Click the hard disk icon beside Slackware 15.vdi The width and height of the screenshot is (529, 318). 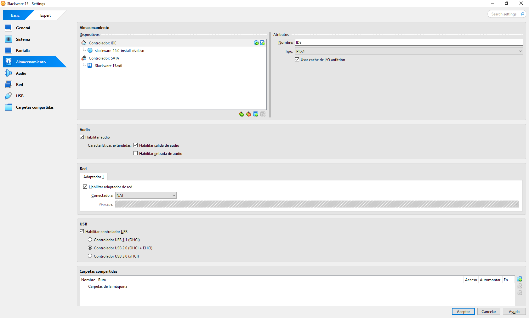(x=90, y=65)
